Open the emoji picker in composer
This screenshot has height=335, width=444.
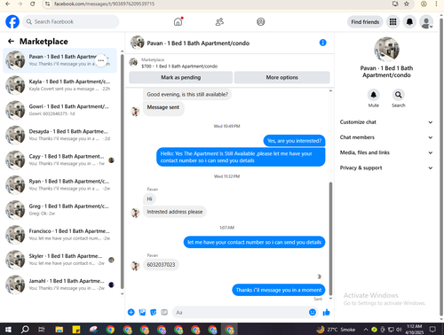pos(313,312)
